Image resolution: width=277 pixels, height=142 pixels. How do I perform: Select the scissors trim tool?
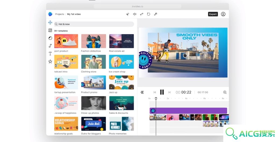coord(128,14)
